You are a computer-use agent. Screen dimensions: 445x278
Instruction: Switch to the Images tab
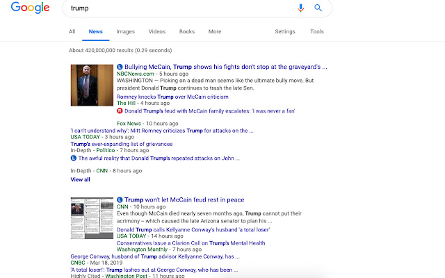coord(125,31)
